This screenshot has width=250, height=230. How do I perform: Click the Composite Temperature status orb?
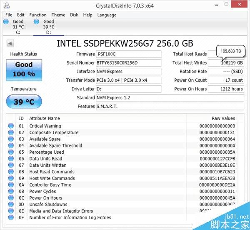click(11, 132)
